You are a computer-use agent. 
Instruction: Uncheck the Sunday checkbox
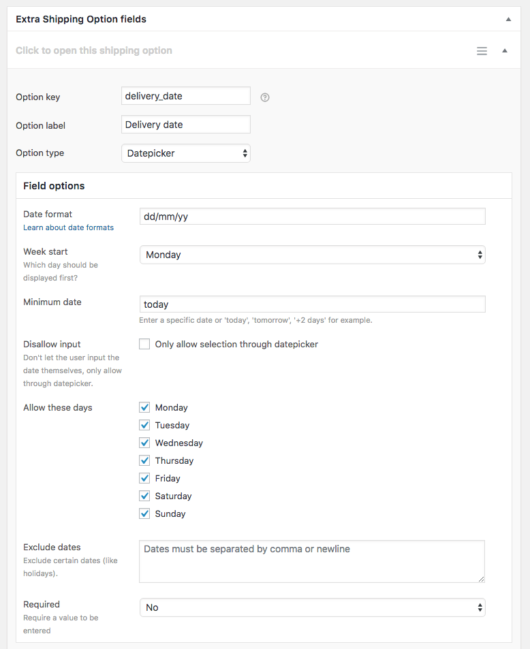point(144,513)
